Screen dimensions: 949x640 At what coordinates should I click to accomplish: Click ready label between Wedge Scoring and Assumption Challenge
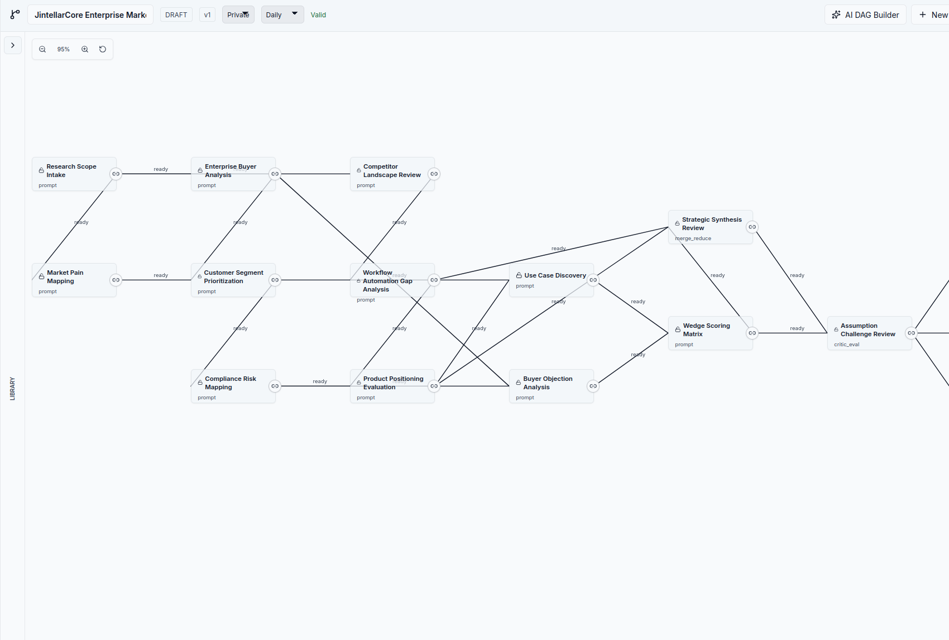797,328
